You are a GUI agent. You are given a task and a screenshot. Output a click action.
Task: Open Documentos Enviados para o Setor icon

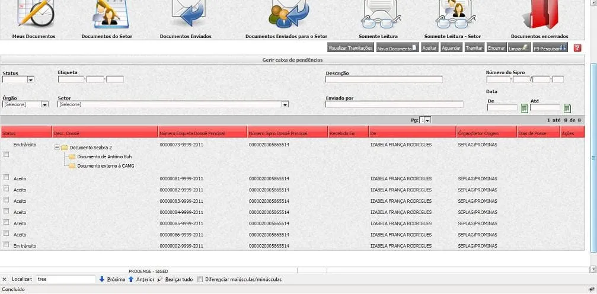tap(289, 14)
